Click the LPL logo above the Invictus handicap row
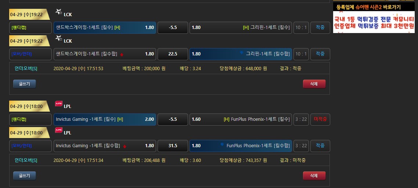The width and height of the screenshot is (418, 188). 59,104
